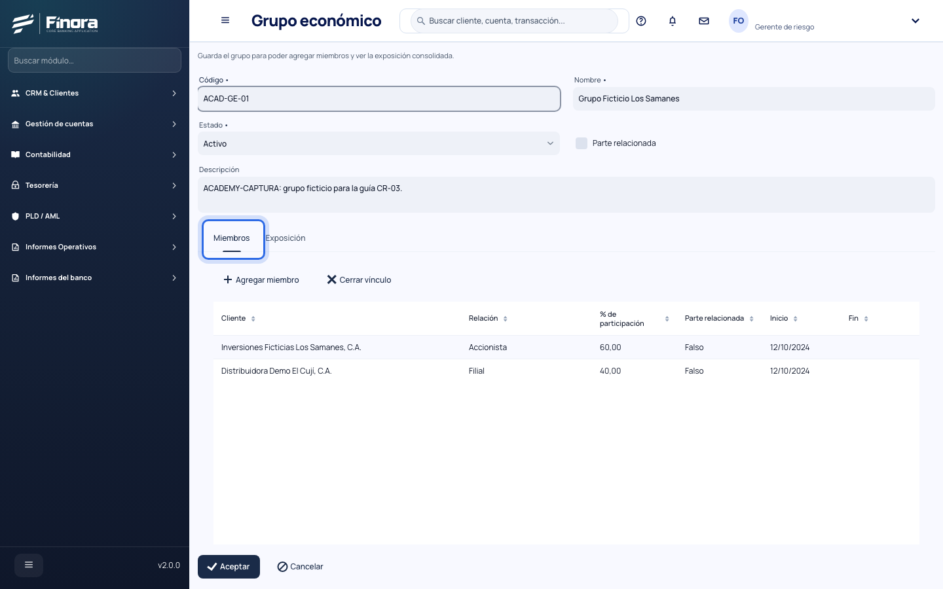
Task: Open the Estado dropdown showing Activo
Action: 379,143
